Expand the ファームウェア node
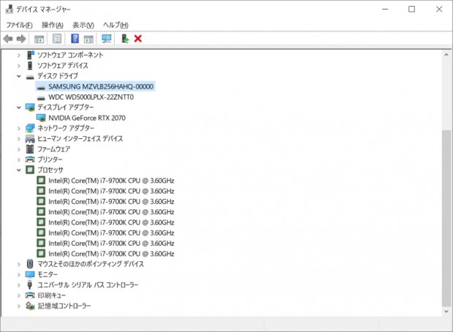 [x=19, y=149]
